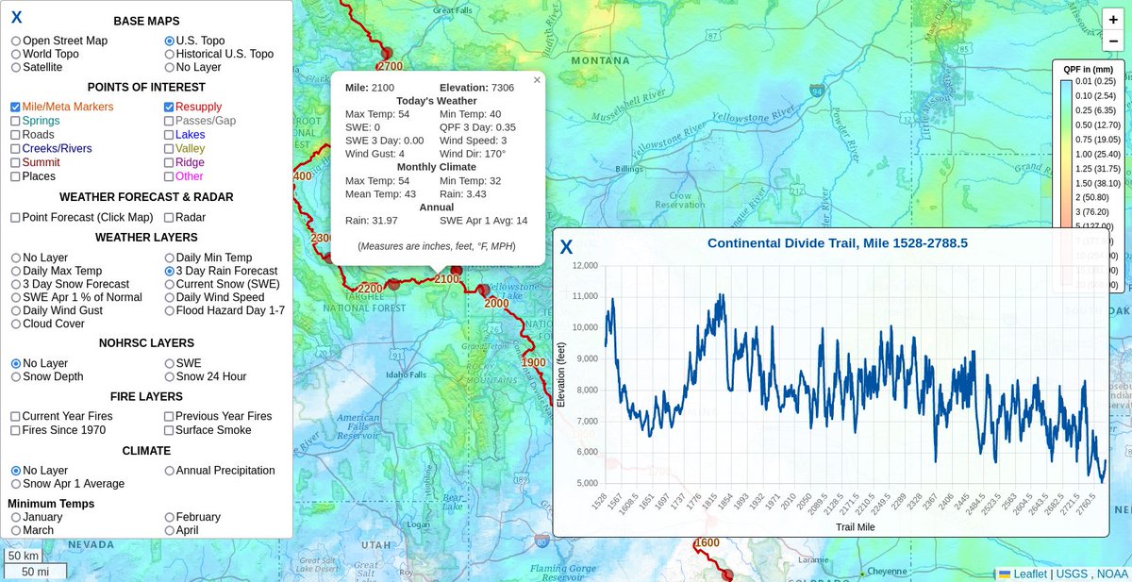1132x582 pixels.
Task: Close the elevation chart with the blue X
Action: click(x=566, y=247)
